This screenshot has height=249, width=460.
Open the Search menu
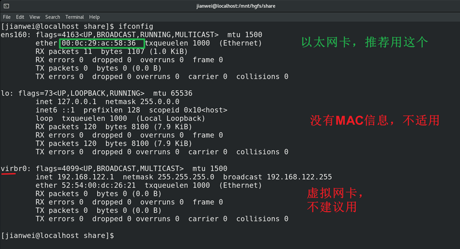53,17
